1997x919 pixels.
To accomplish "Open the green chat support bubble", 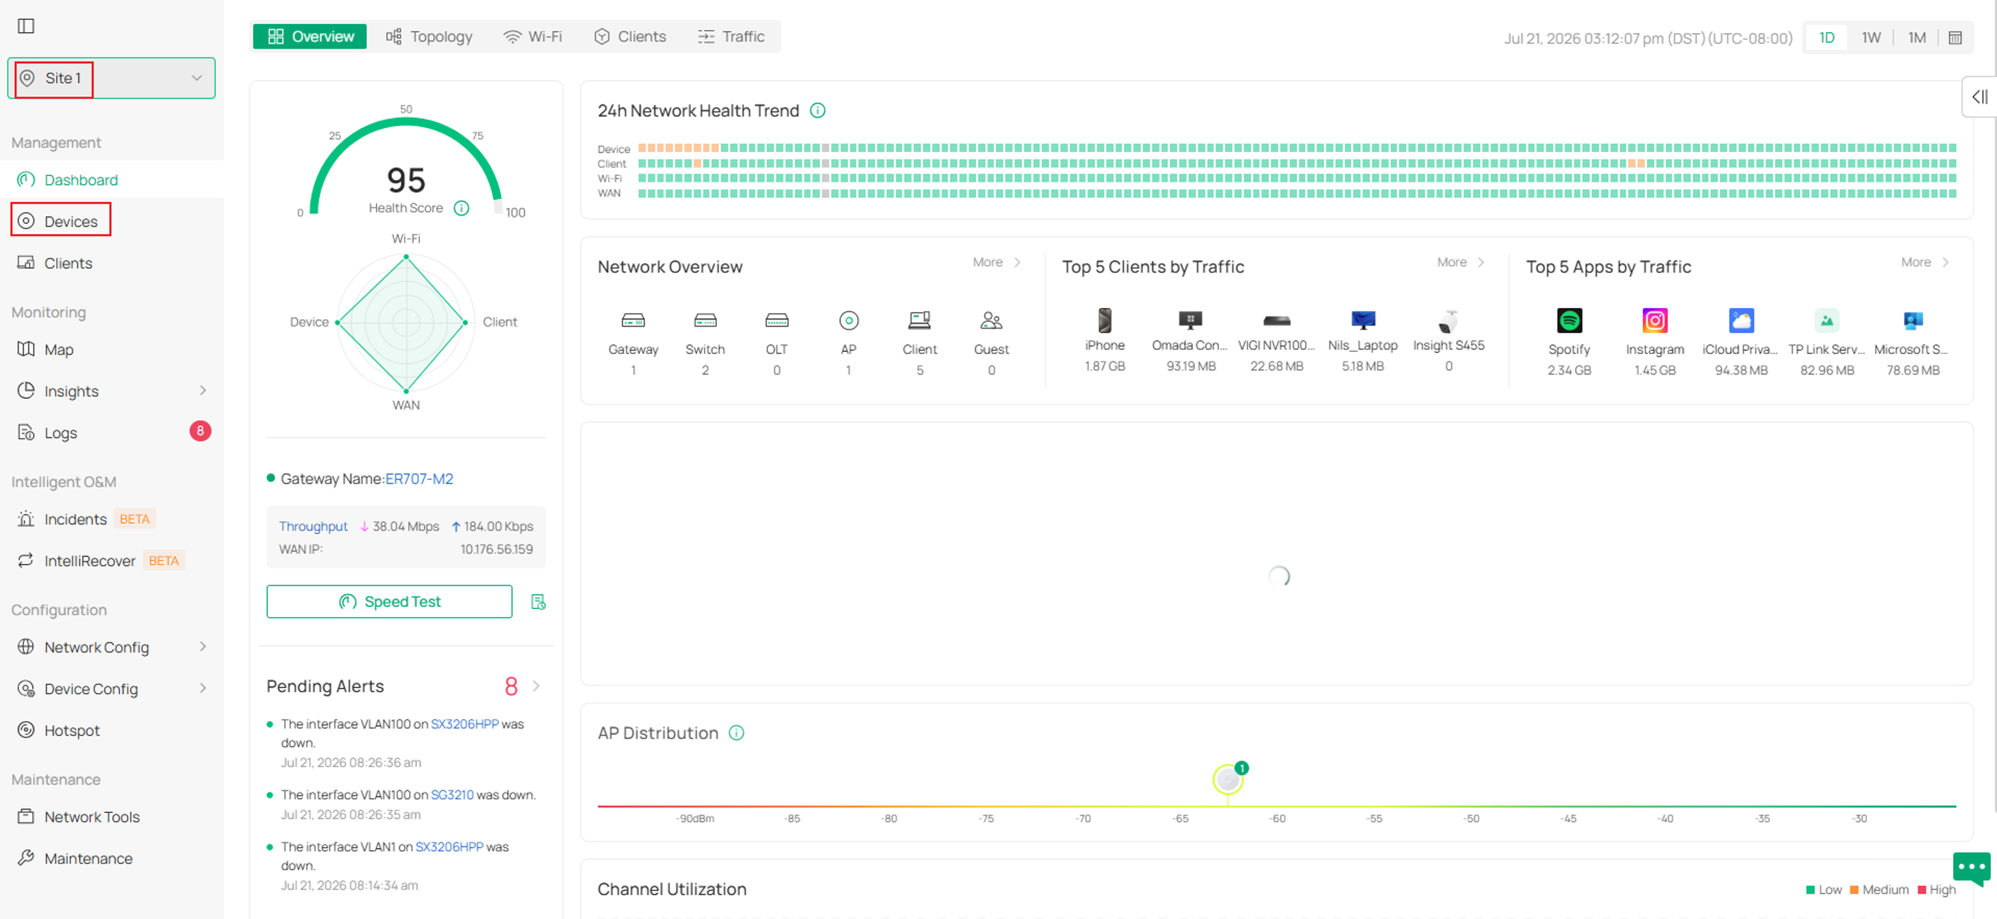I will (x=1972, y=868).
